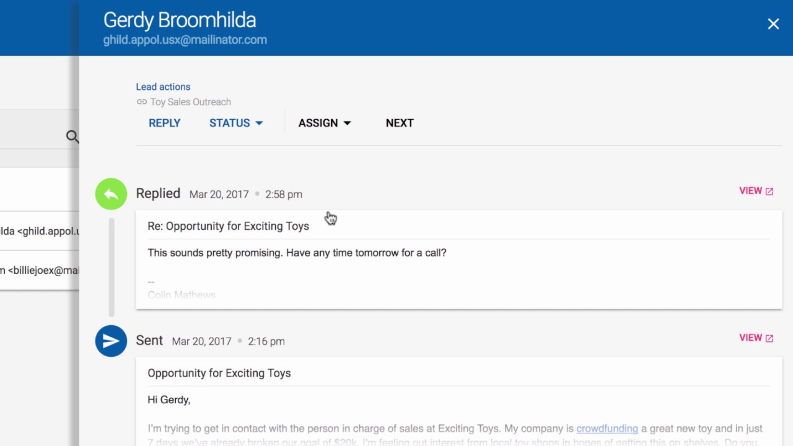793x446 pixels.
Task: Click the Lead actions heading
Action: click(163, 87)
